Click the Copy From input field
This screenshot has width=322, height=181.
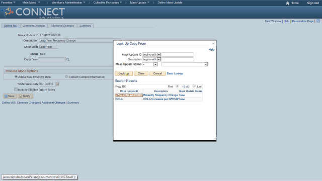[x=52, y=59]
